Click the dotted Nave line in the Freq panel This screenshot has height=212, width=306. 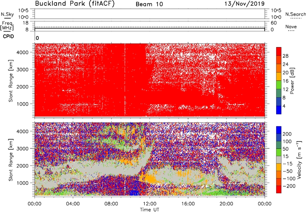click(150, 27)
